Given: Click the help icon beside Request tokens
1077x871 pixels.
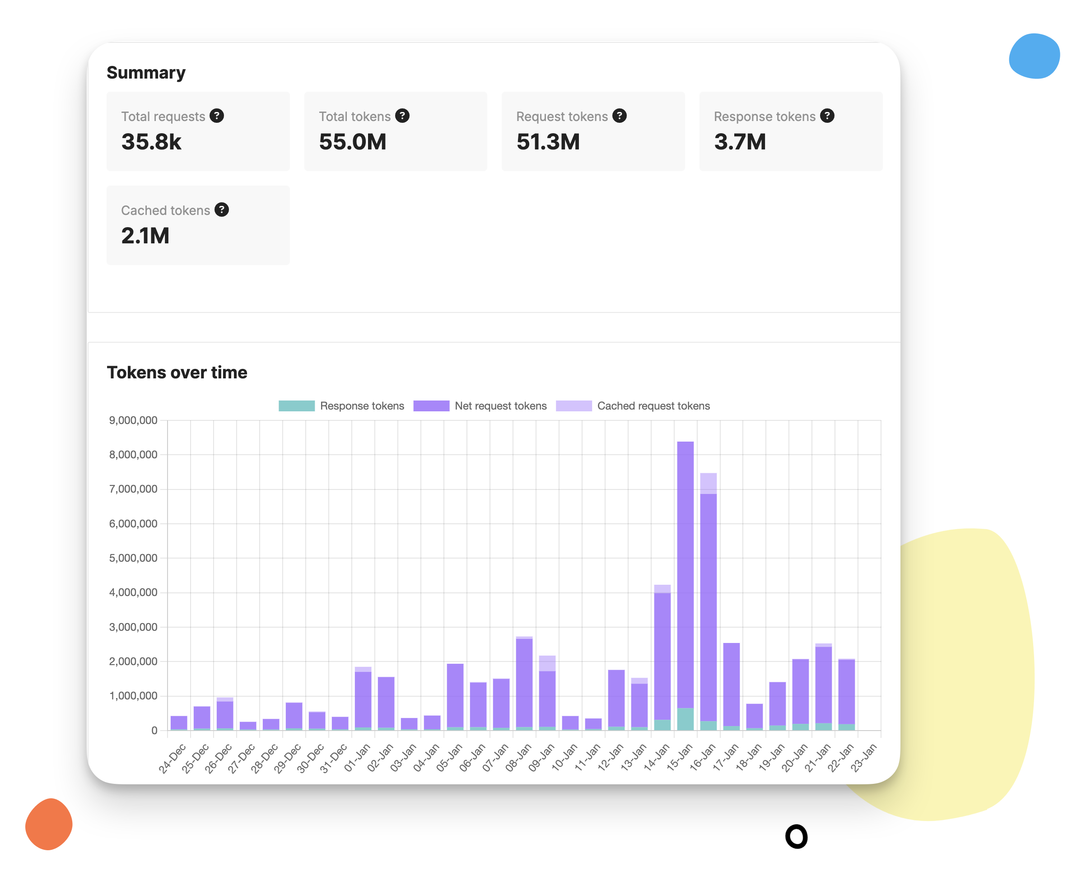Looking at the screenshot, I should pyautogui.click(x=621, y=116).
